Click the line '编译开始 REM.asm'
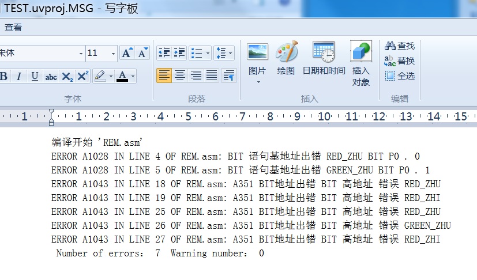This screenshot has height=280, width=477. pyautogui.click(x=97, y=142)
